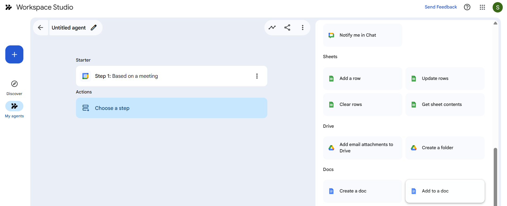Open Discover from the sidebar

coord(14,88)
